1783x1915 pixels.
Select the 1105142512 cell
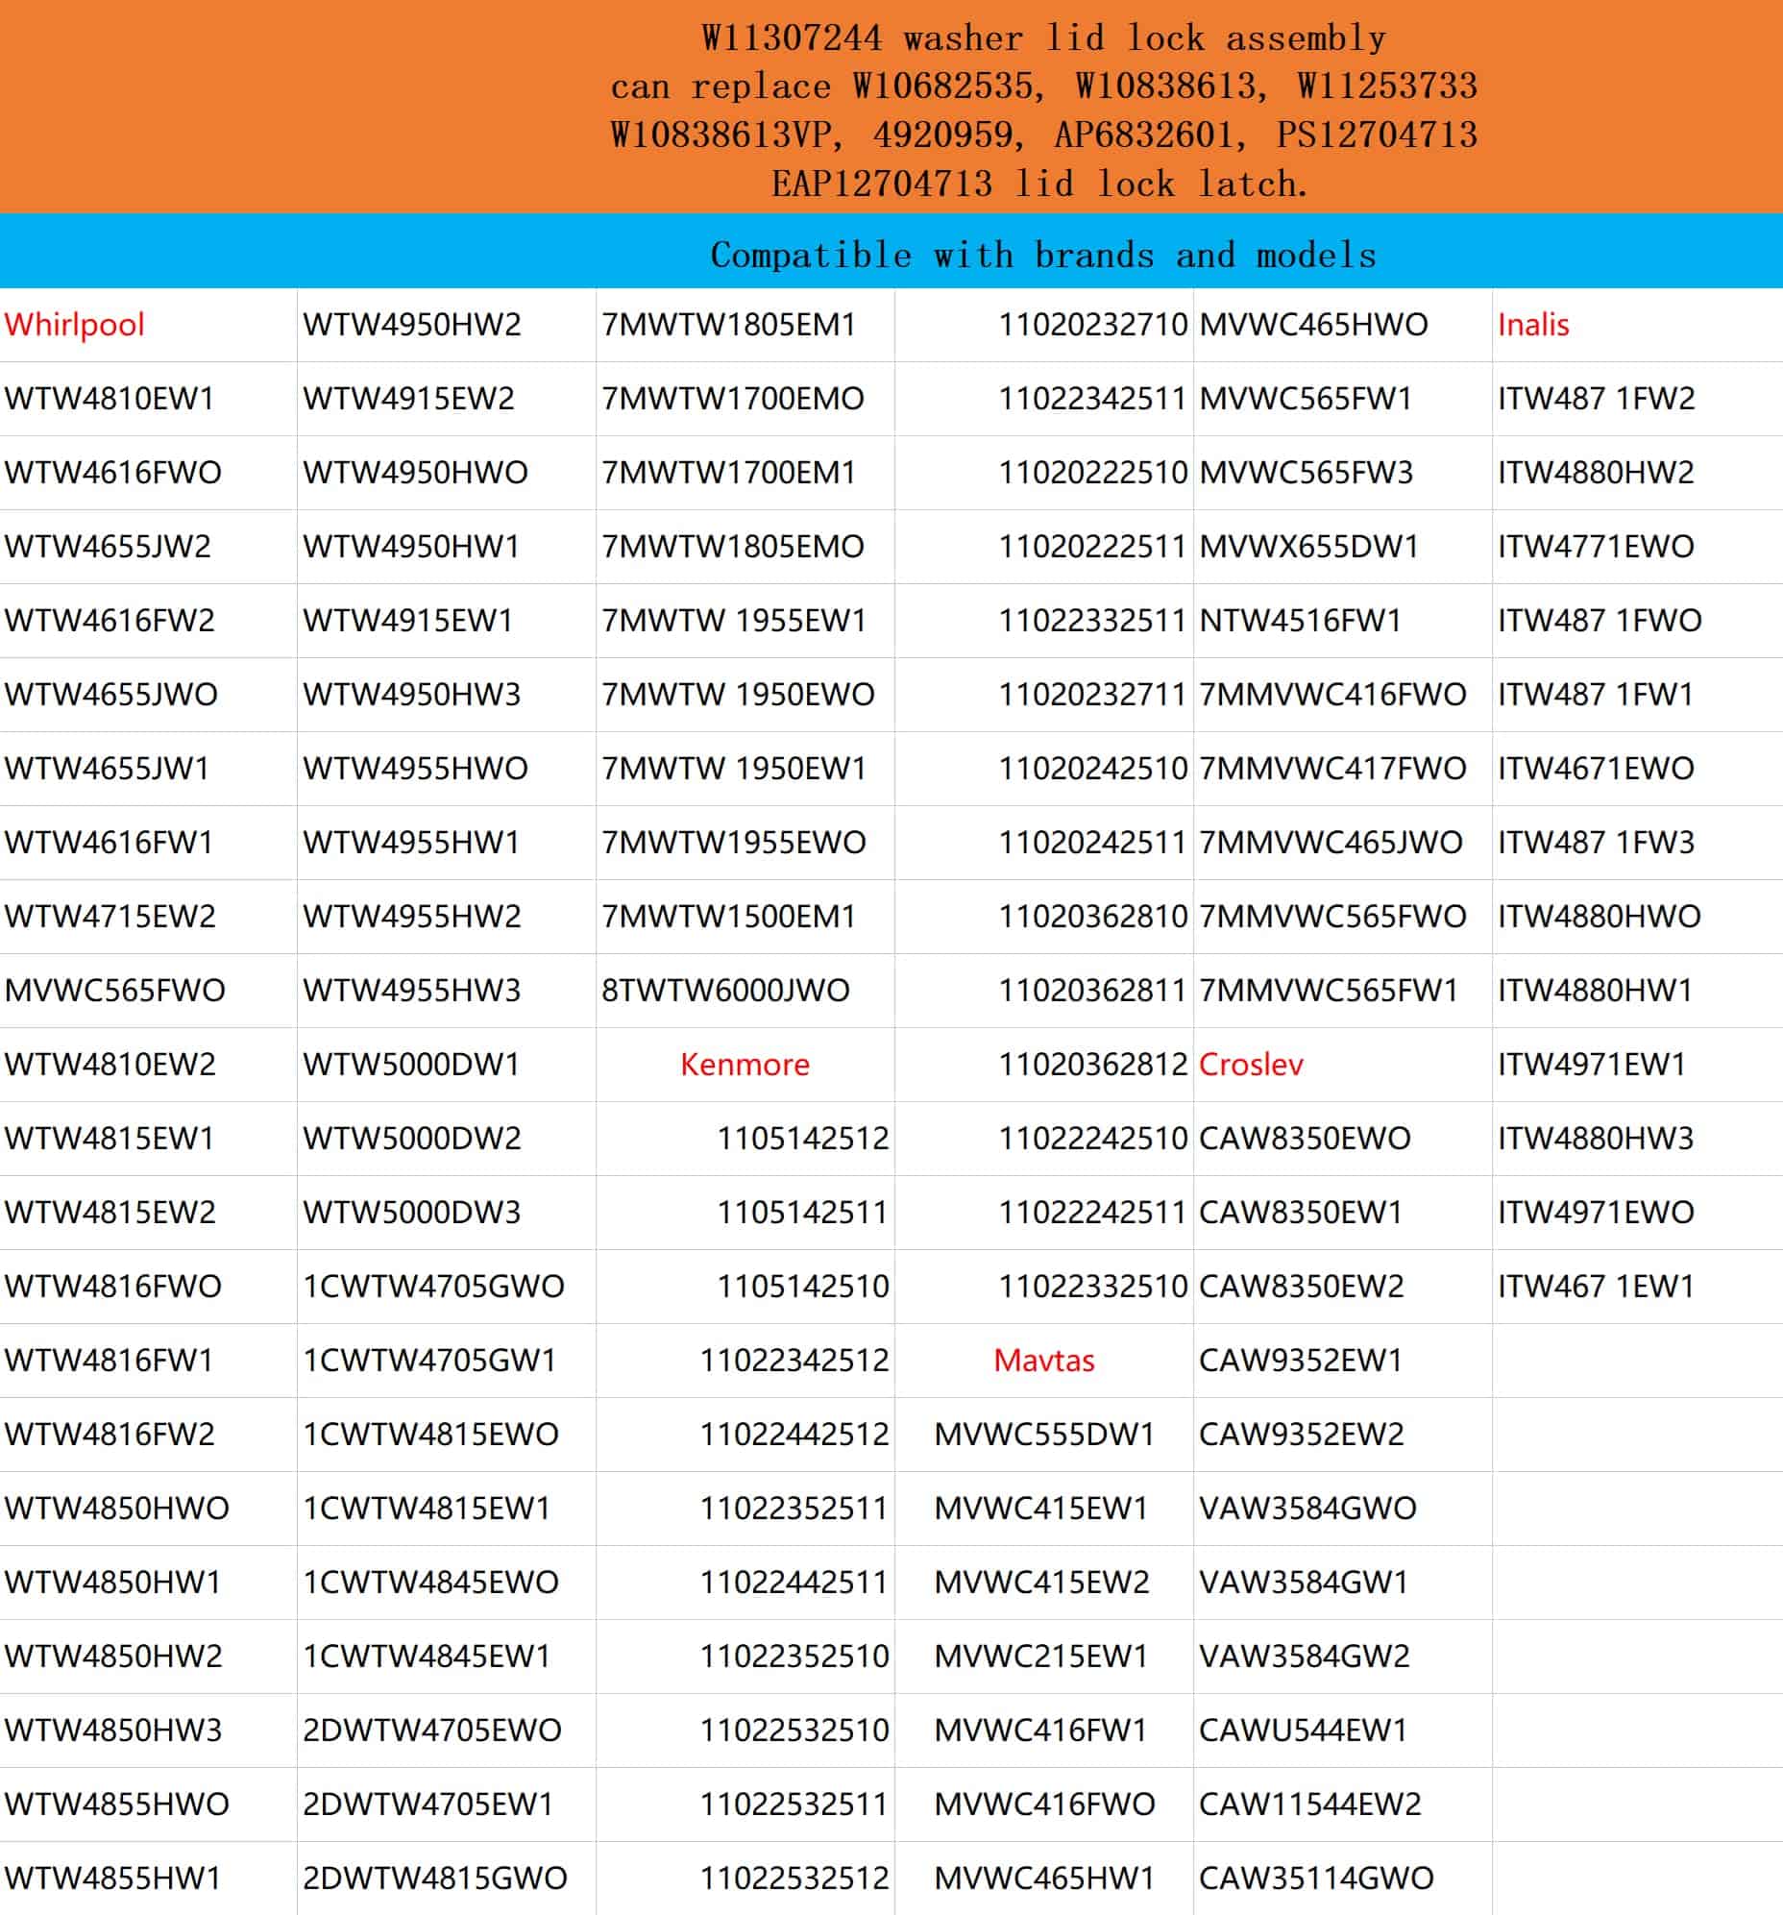[802, 1139]
